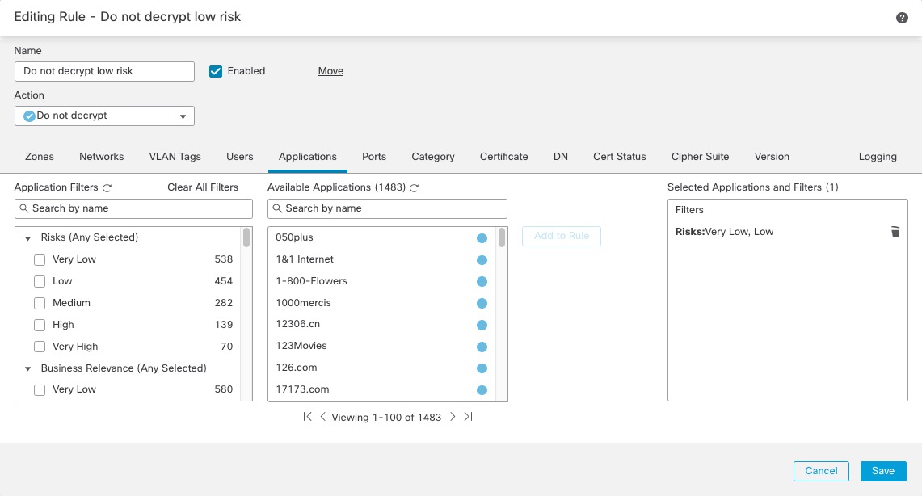Jump to the first applications page
This screenshot has width=922, height=496.
[307, 416]
